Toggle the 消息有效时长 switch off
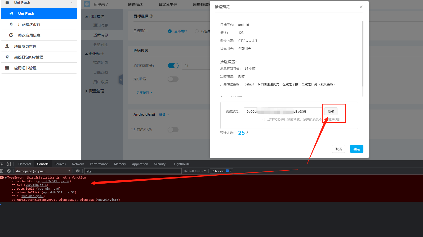 click(x=173, y=66)
